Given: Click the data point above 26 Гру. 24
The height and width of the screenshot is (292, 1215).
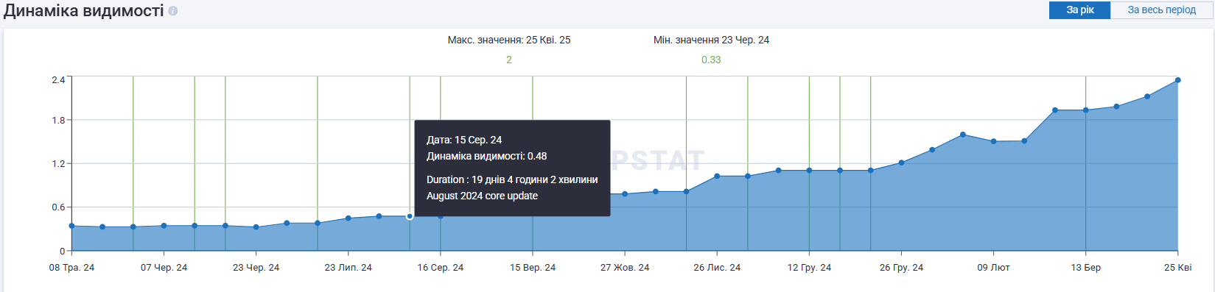Looking at the screenshot, I should click(901, 163).
